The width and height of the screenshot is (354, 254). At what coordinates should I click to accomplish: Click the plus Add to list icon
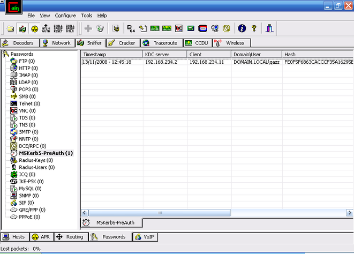coord(88,28)
